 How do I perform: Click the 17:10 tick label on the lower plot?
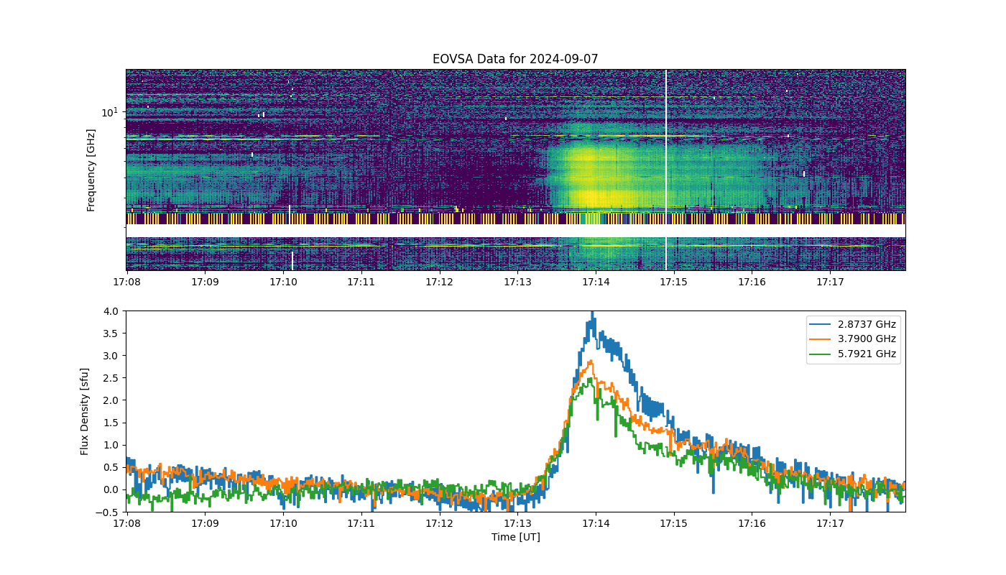(283, 524)
